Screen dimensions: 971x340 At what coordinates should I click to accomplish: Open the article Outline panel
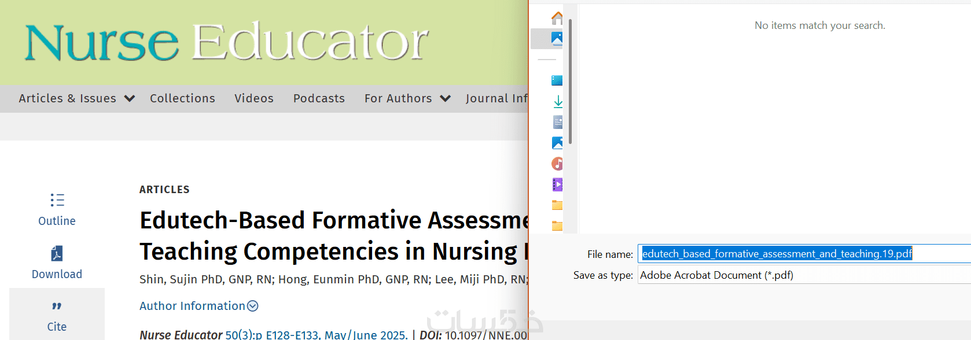tap(57, 209)
